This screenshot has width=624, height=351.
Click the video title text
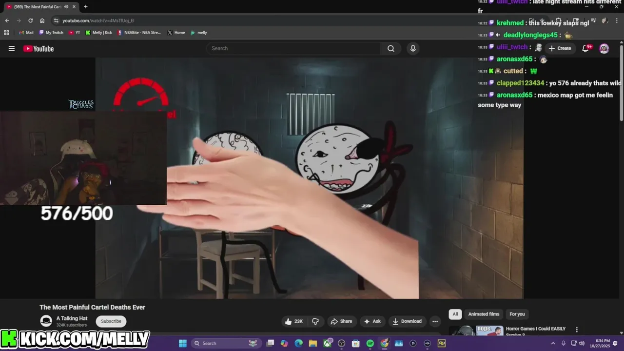point(93,307)
